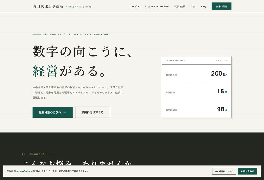Go to 料金シミュレーター in navigation
This screenshot has width=264, height=180.
(157, 6)
